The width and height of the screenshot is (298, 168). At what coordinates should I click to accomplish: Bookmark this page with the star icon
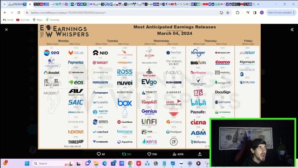[228, 13]
